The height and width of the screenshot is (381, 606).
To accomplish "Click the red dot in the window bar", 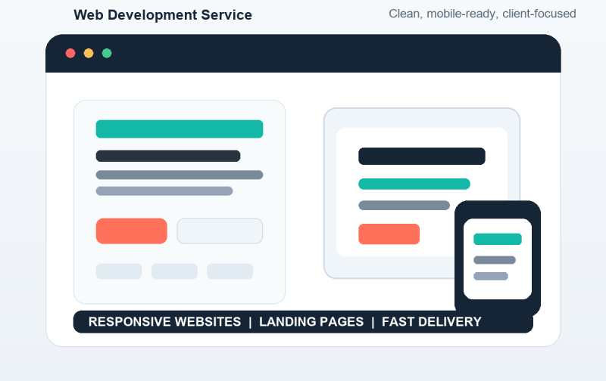I will [70, 53].
